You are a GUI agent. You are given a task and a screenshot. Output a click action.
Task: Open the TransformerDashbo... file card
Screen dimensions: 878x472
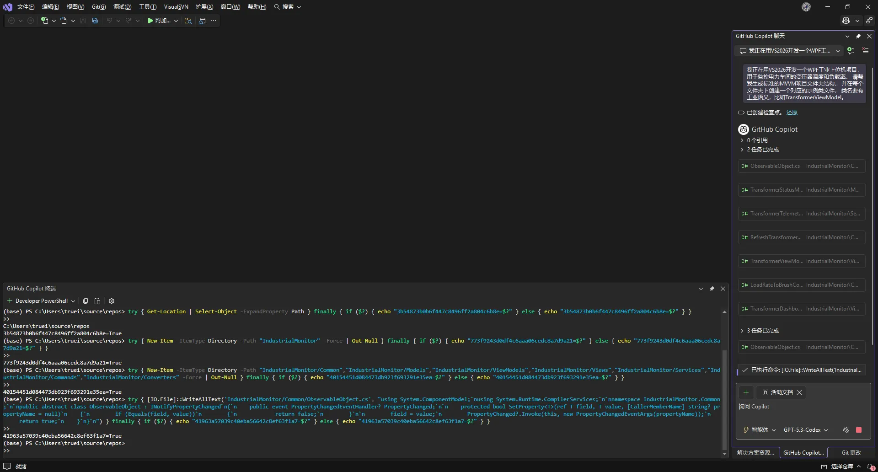(802, 309)
